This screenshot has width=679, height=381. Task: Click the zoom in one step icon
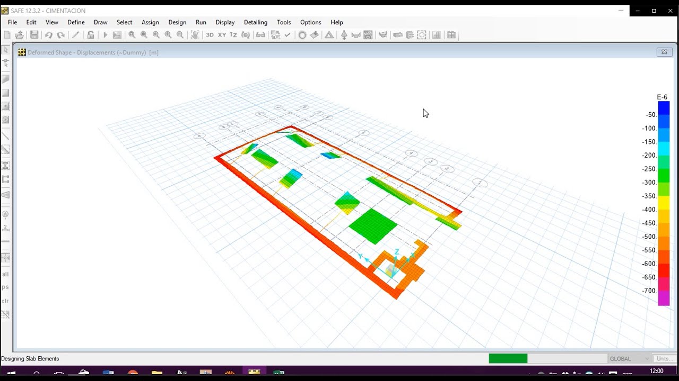coord(168,35)
